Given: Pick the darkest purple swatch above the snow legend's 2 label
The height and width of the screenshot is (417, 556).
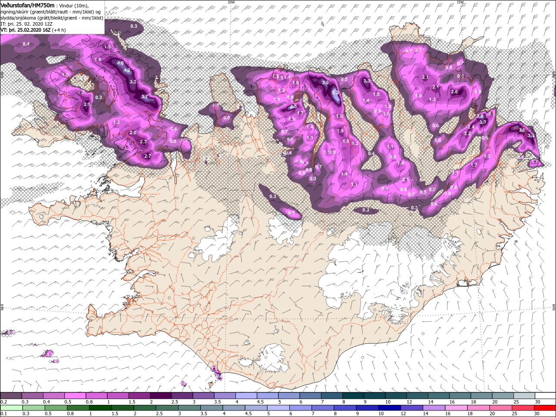Looking at the screenshot, I should click(x=160, y=395).
